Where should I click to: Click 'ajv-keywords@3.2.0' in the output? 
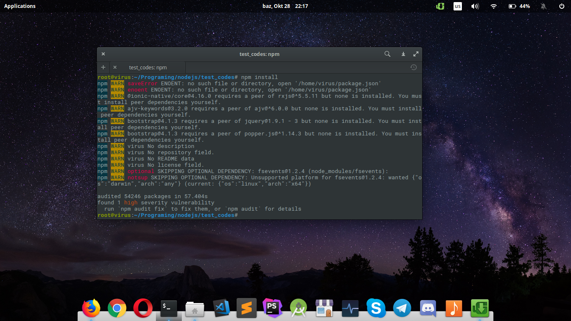point(158,109)
